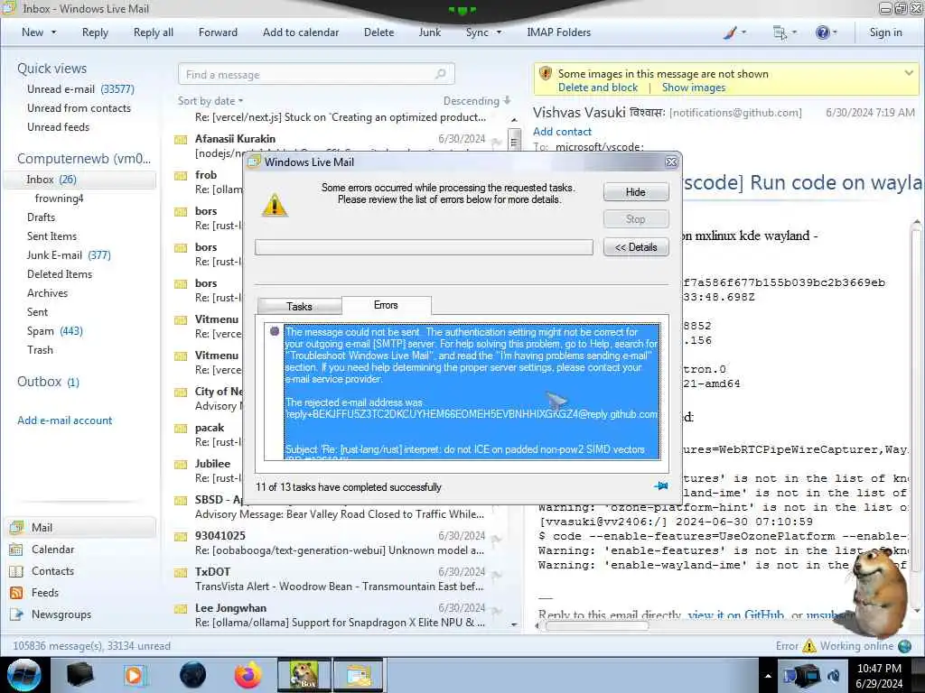Open the Mail shortcut icon

(16, 527)
